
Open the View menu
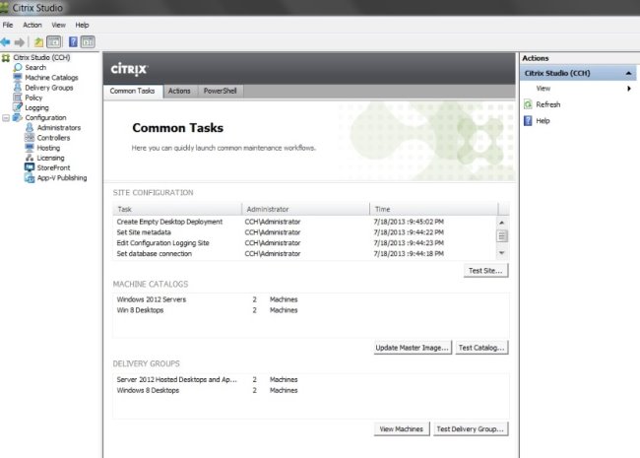tap(58, 25)
